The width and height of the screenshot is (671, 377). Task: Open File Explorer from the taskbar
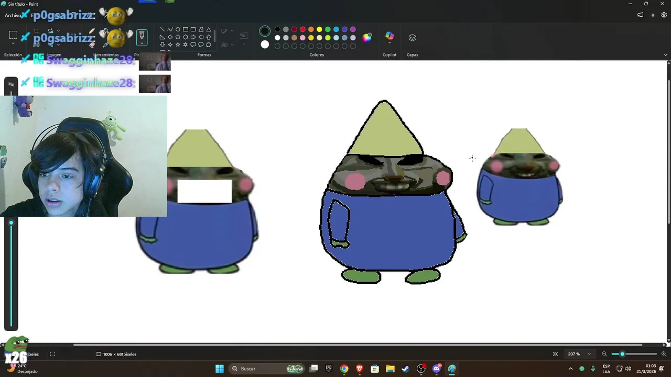390,369
